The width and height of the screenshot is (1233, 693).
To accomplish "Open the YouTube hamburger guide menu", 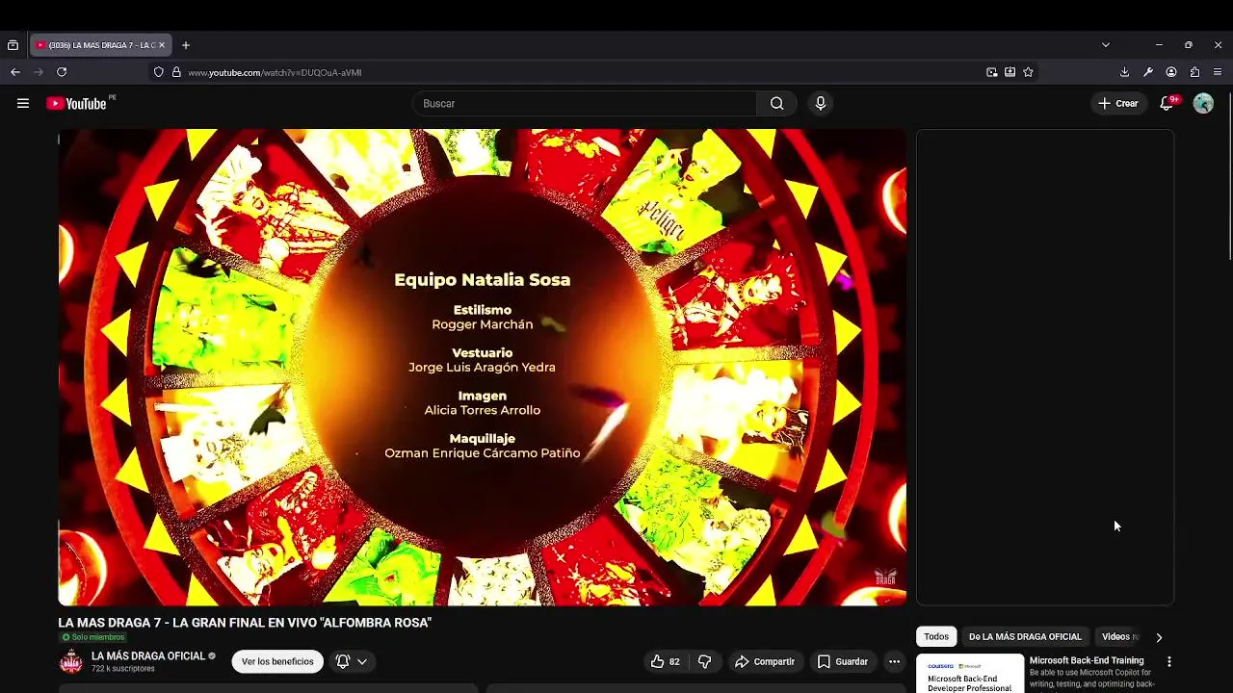I will (x=23, y=103).
